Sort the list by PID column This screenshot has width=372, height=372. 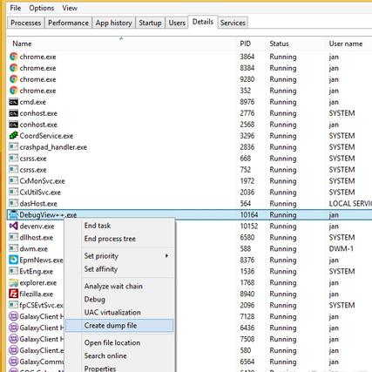pos(245,44)
